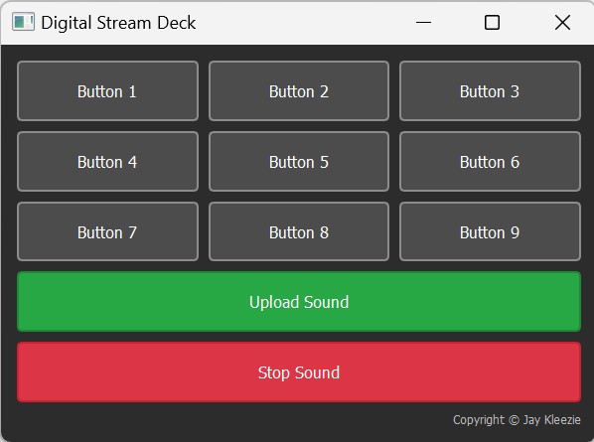Trigger the Button 7 pad
This screenshot has width=594, height=442.
[107, 231]
